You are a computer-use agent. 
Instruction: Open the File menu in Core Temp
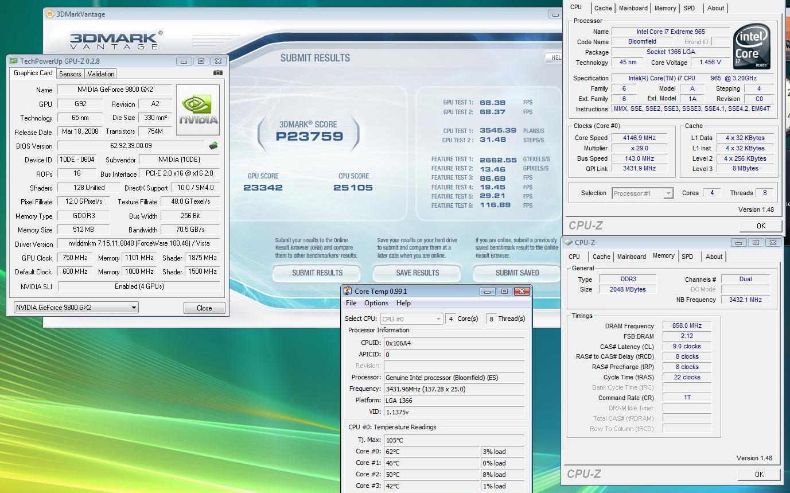point(351,303)
